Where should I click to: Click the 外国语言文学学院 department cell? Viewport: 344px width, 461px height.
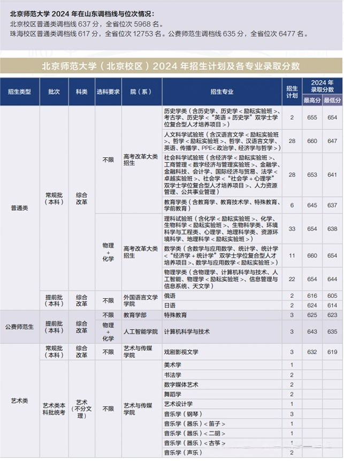click(142, 300)
